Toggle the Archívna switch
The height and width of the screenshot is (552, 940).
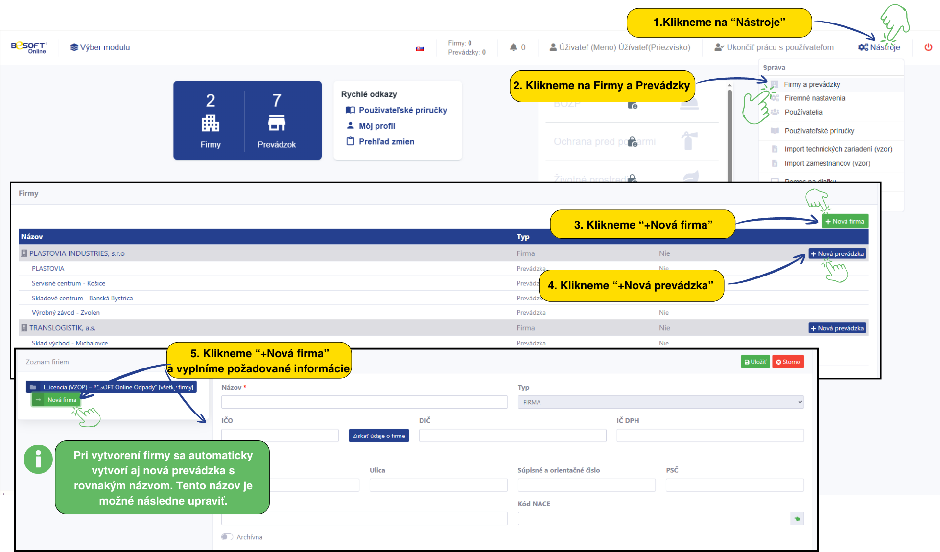click(x=227, y=537)
